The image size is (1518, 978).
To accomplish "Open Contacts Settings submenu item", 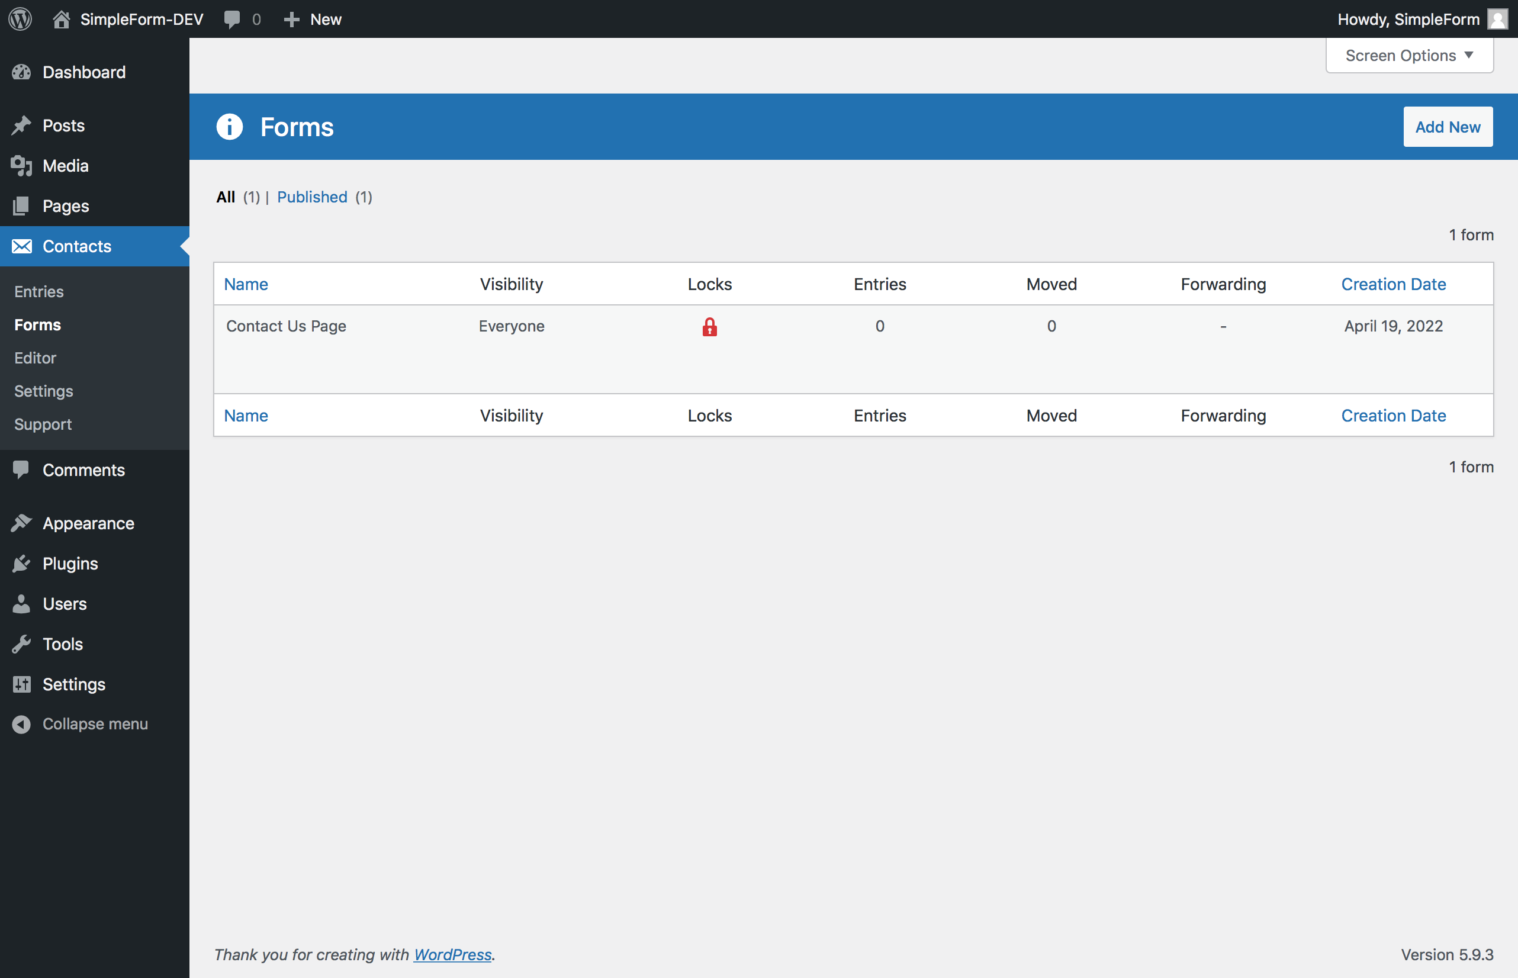I will pos(43,391).
